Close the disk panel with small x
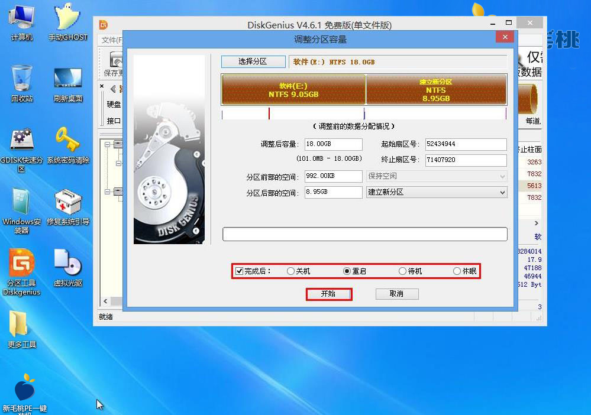Screen dimensions: 591x415 pos(102,86)
